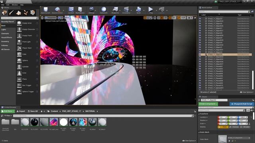
Task: Click the Launch toolbar icon
Action: click(161, 10)
